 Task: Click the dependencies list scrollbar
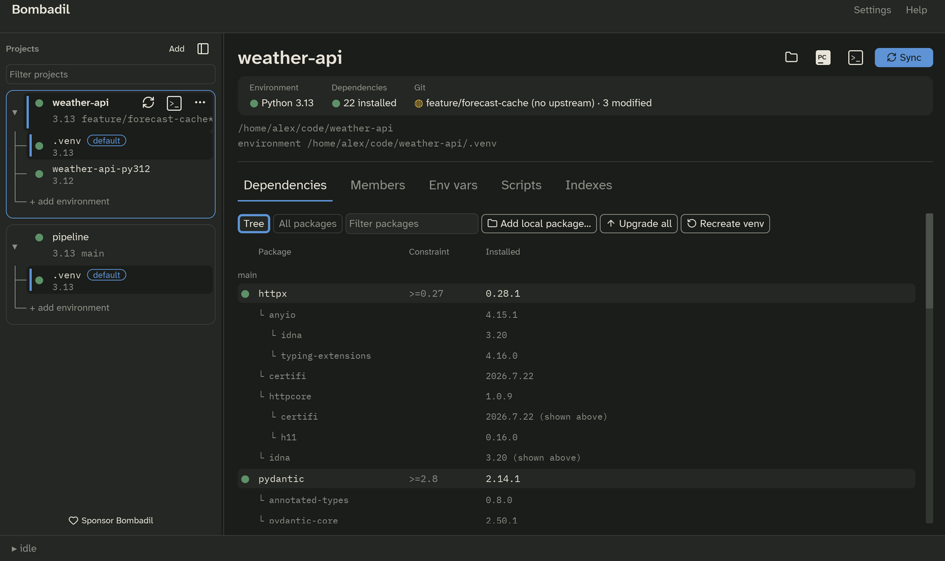[x=929, y=261]
